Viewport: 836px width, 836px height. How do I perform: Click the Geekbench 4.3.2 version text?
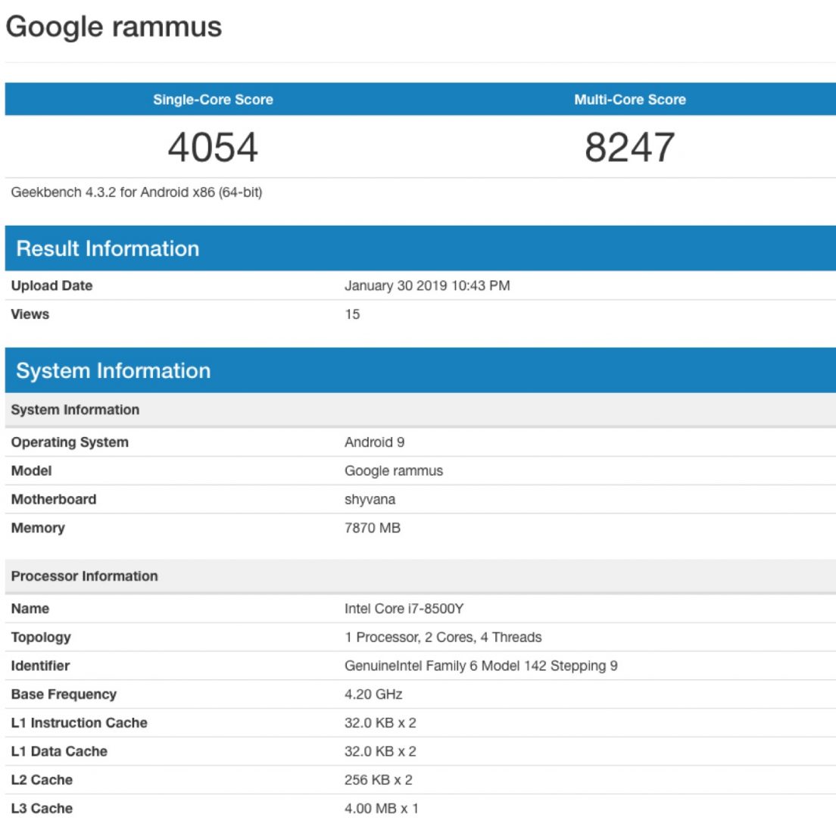(x=136, y=192)
